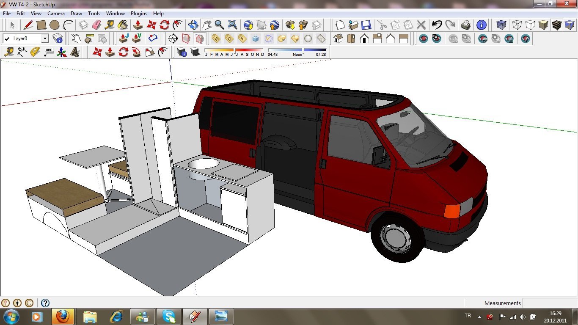This screenshot has height=325, width=578.
Task: Open the Layer0 layer dropdown
Action: (44, 39)
